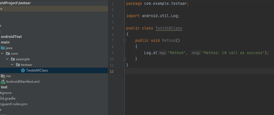
Task: Click the fold end marker at line 10
Action: point(125,59)
